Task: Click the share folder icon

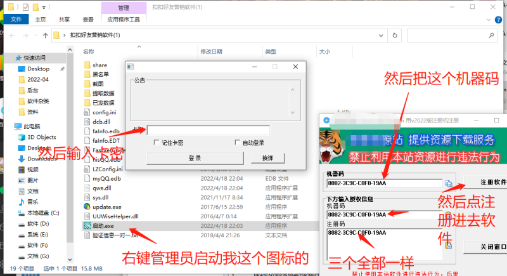Action: (87, 65)
